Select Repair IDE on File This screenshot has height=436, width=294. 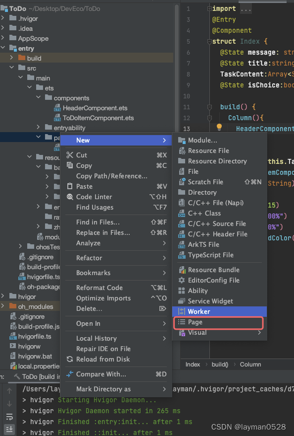click(x=116, y=349)
